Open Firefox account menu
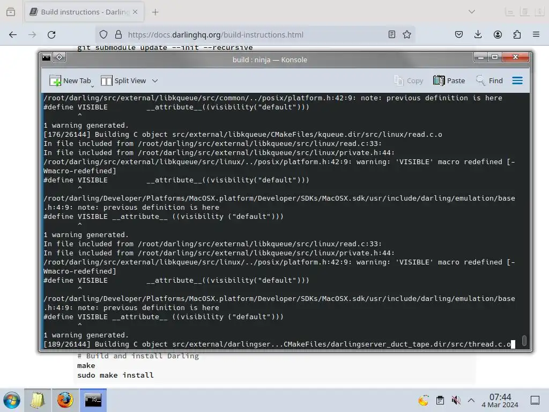Screen dimensions: 549x412 point(498,34)
